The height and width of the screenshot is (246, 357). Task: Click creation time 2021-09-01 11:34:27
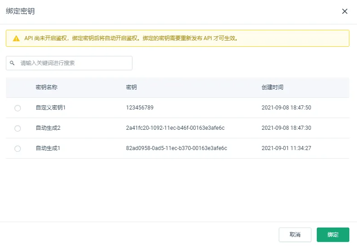click(x=286, y=148)
